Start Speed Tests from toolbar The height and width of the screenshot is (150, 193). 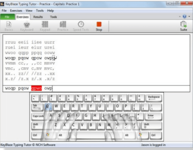81,26
